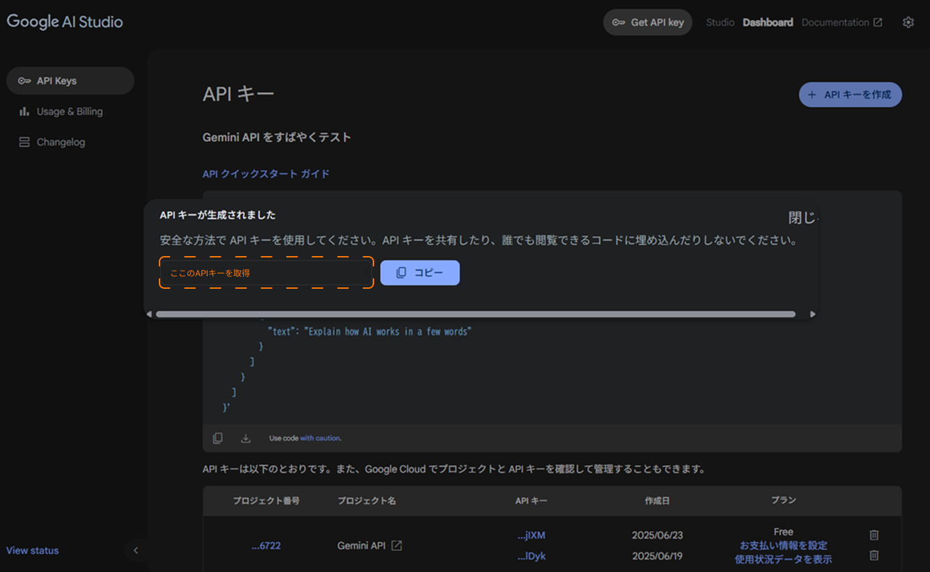Open the "with caution" link
This screenshot has height=572, width=930.
[x=320, y=438]
